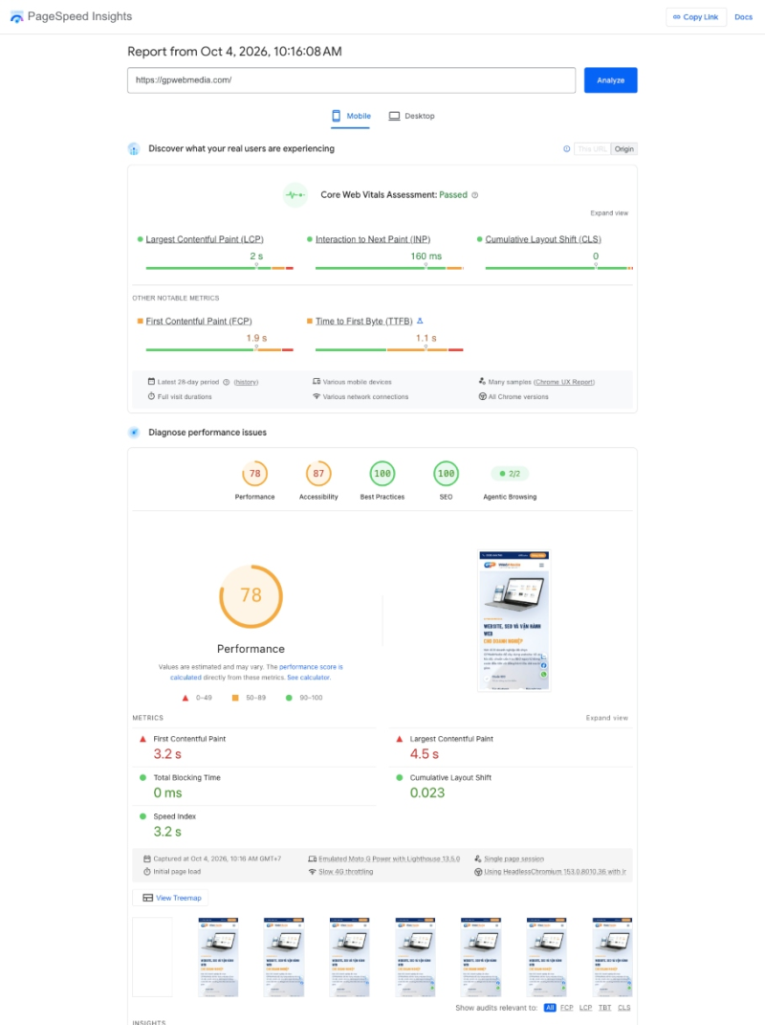
Task: Click the Diagnose performance issues section icon
Action: click(x=134, y=433)
